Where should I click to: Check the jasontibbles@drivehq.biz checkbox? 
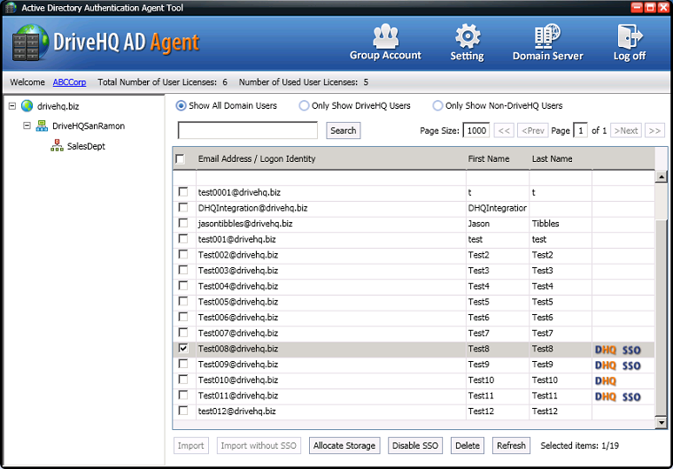pos(183,224)
